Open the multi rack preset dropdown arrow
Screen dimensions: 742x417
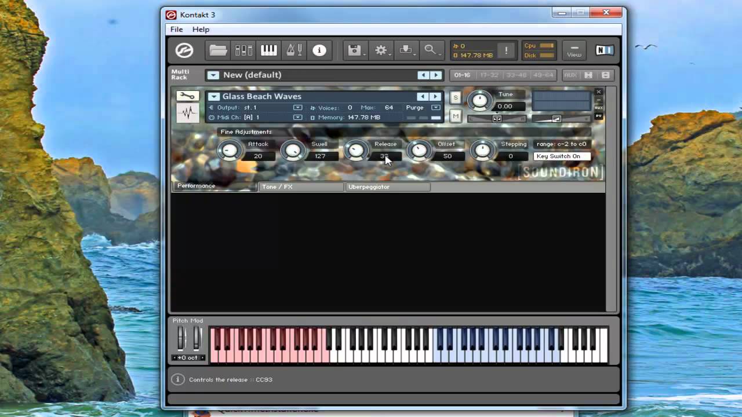click(x=213, y=75)
